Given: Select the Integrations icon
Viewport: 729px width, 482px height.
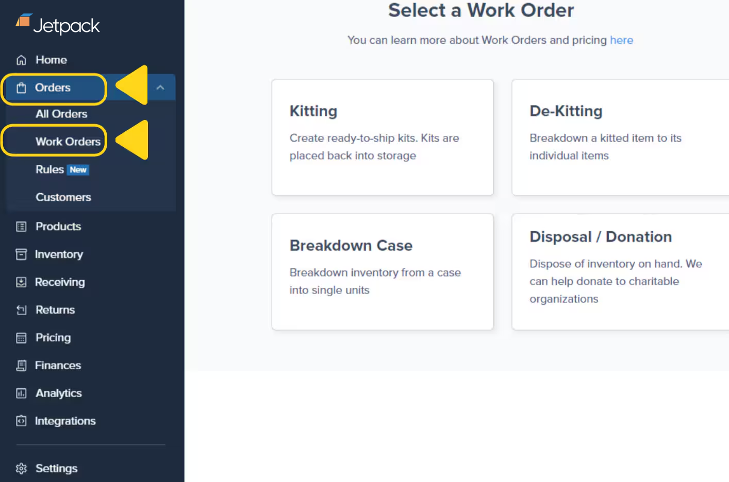Looking at the screenshot, I should tap(21, 421).
